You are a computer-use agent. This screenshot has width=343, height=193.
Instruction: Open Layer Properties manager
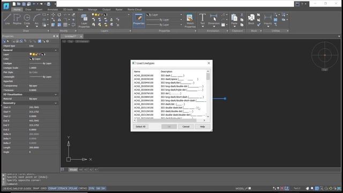click(84, 21)
